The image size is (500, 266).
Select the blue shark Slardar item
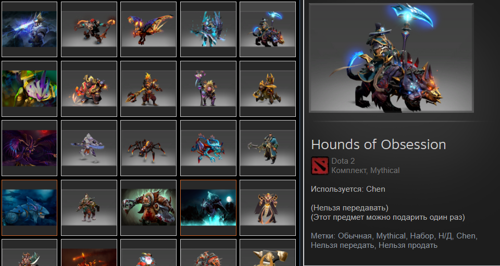click(x=29, y=208)
